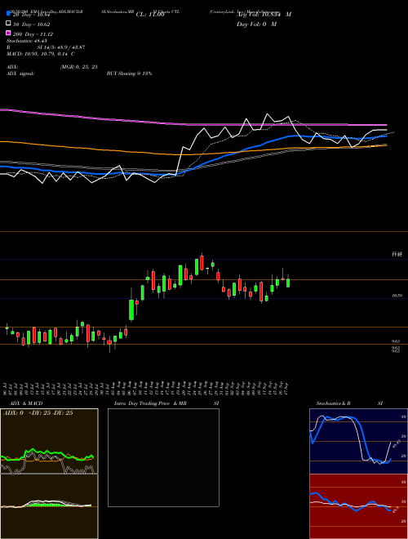Select the '200 Day = 11.12' label

[x=33, y=34]
